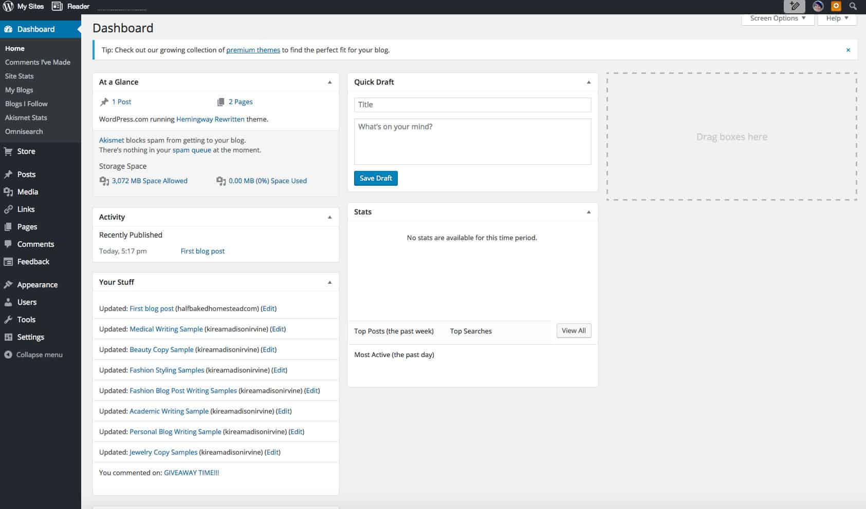Click the New Post pencil icon
Viewport: 866px width, 509px height.
pos(794,6)
